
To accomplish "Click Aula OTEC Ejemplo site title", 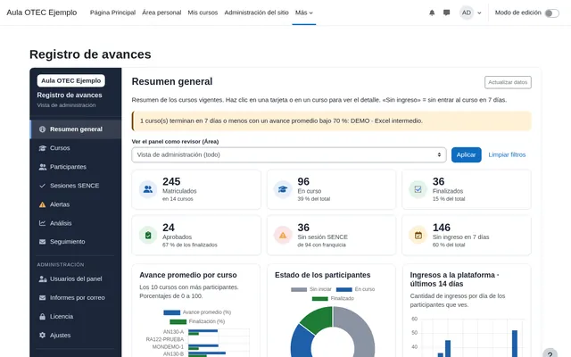I will [x=42, y=12].
